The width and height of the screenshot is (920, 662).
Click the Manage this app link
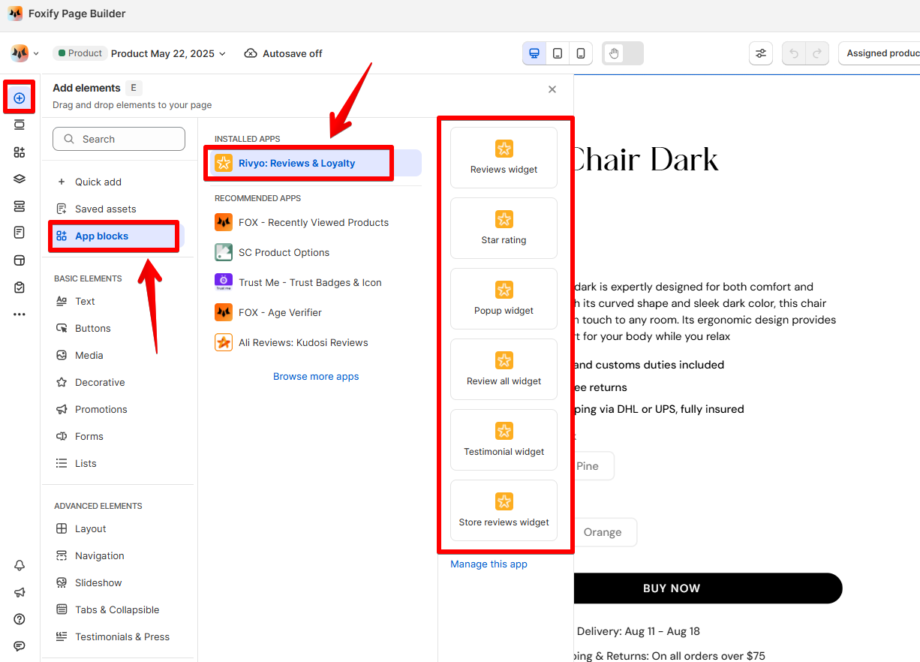click(x=489, y=564)
